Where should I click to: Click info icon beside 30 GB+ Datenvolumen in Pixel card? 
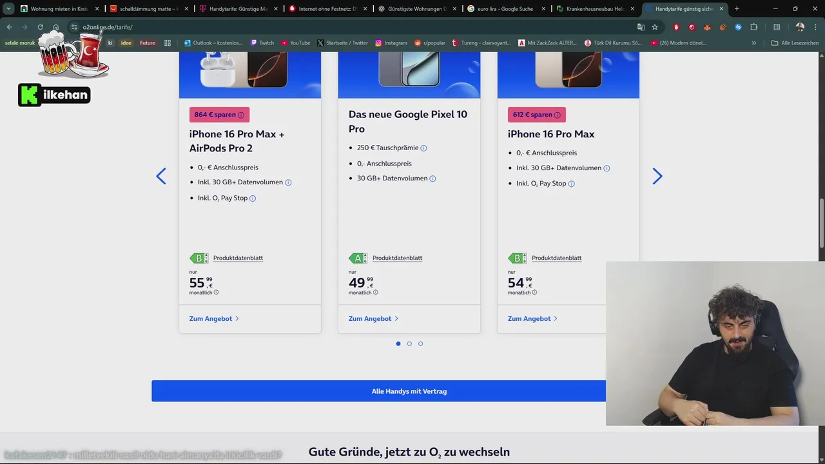coord(432,179)
